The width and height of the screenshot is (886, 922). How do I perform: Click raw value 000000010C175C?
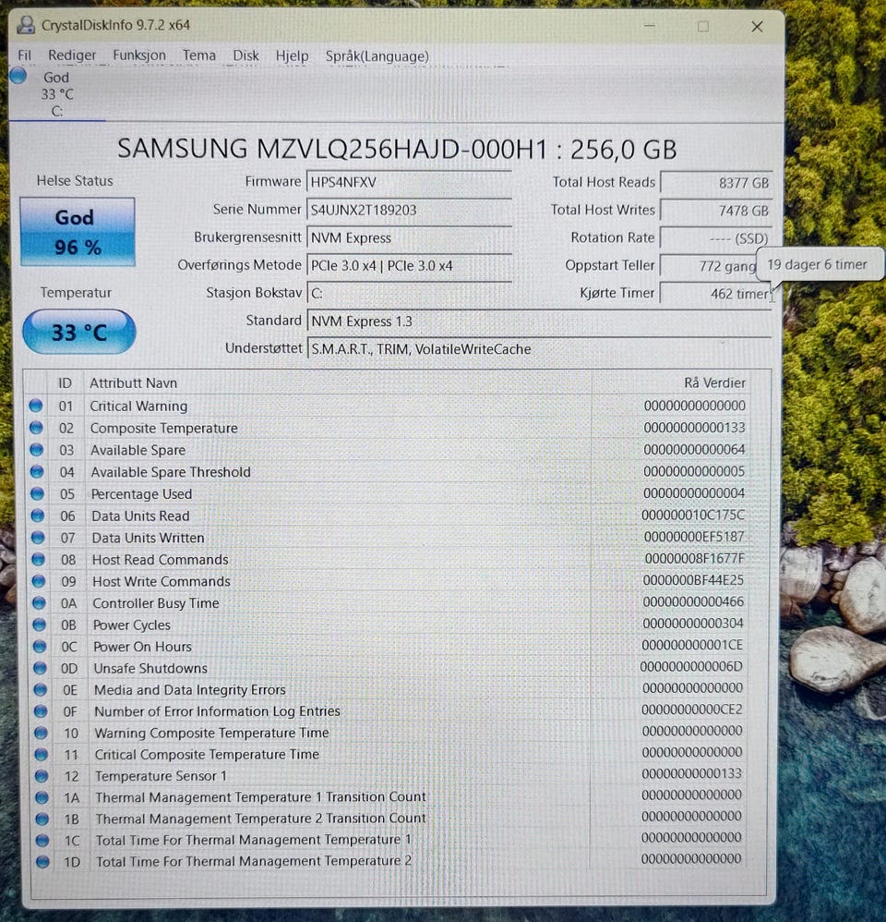point(693,516)
